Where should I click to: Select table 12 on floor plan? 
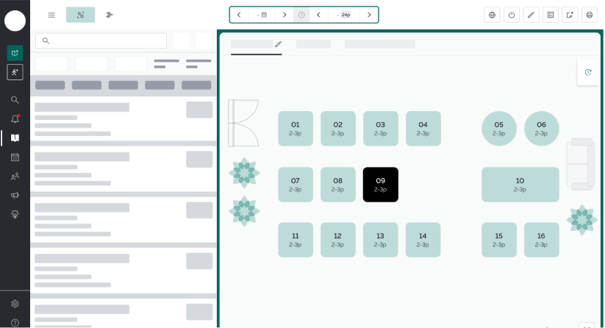tap(338, 240)
